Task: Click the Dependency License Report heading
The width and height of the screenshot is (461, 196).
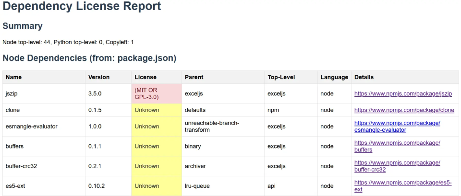Action: pos(82,7)
